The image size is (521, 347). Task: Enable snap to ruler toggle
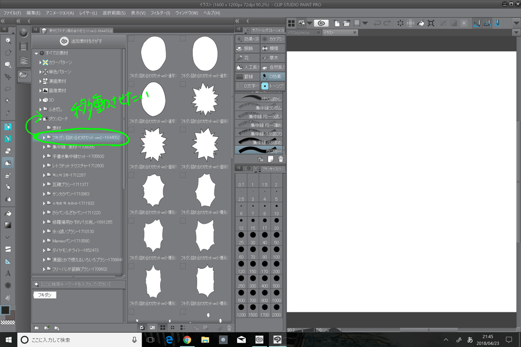pyautogui.click(x=476, y=23)
